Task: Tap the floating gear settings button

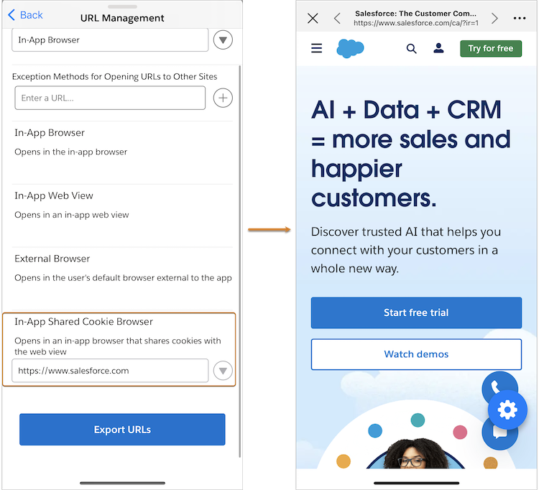Action: pyautogui.click(x=507, y=410)
